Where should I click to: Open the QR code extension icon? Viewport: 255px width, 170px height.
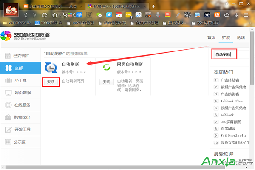[x=187, y=15]
